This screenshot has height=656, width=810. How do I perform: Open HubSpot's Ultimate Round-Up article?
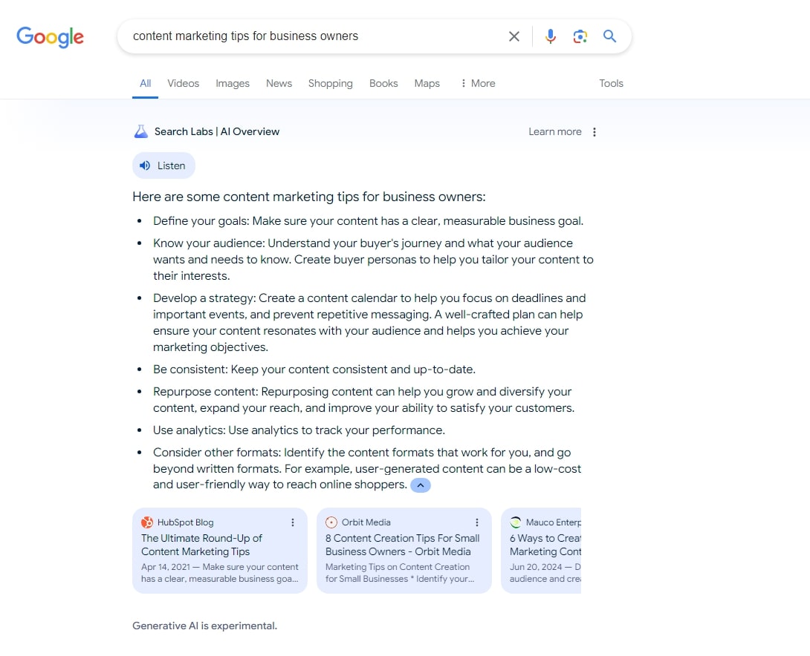click(x=202, y=545)
